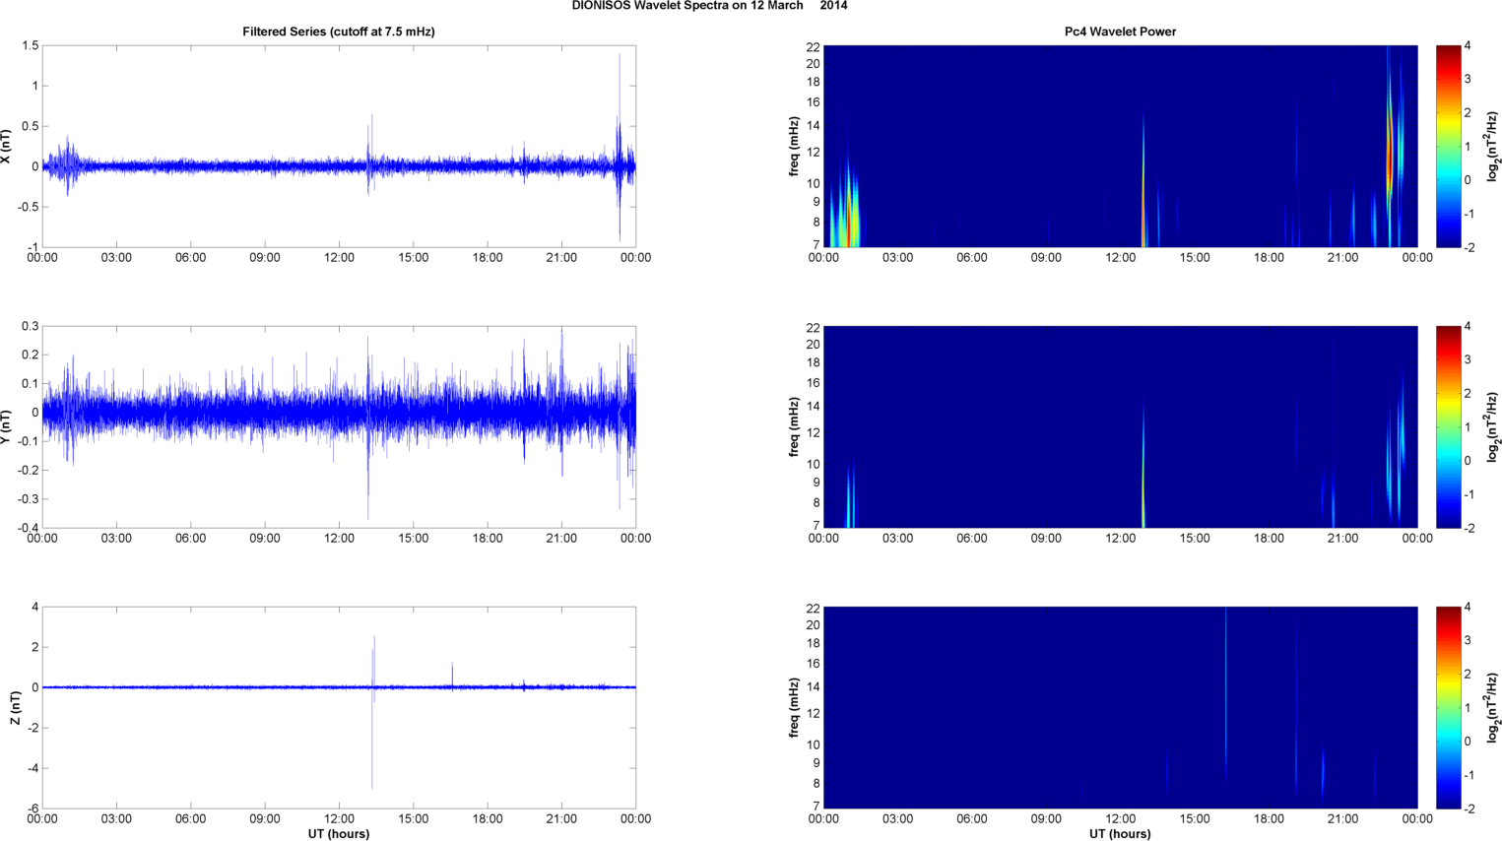Click '12:00' tick under the X series plot

339,258
